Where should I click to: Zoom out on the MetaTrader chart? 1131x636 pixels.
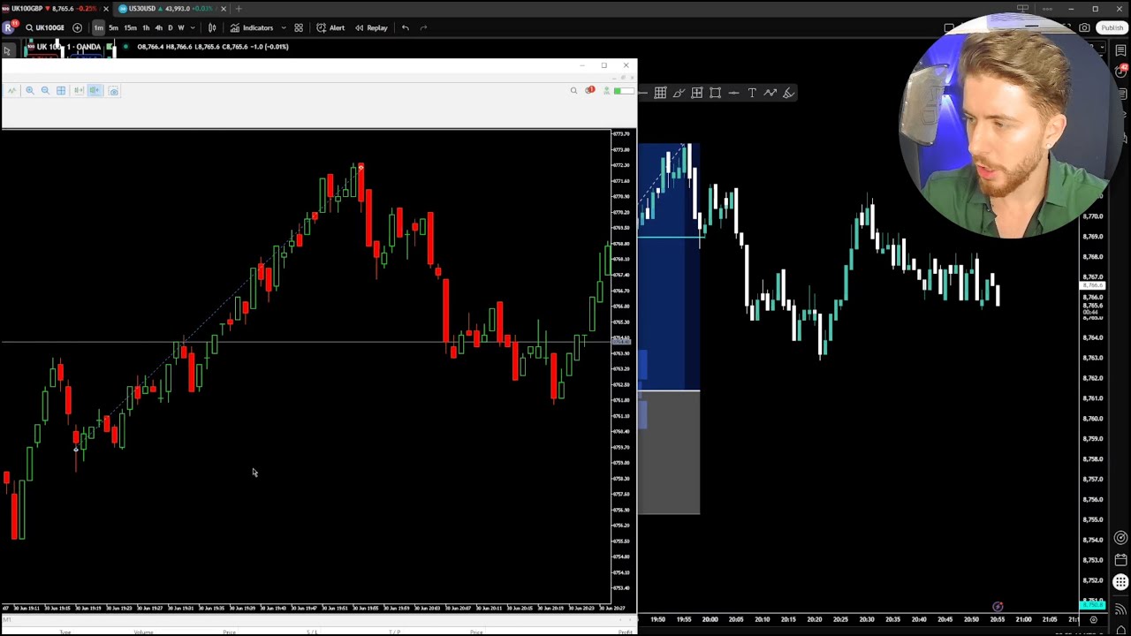pyautogui.click(x=45, y=91)
